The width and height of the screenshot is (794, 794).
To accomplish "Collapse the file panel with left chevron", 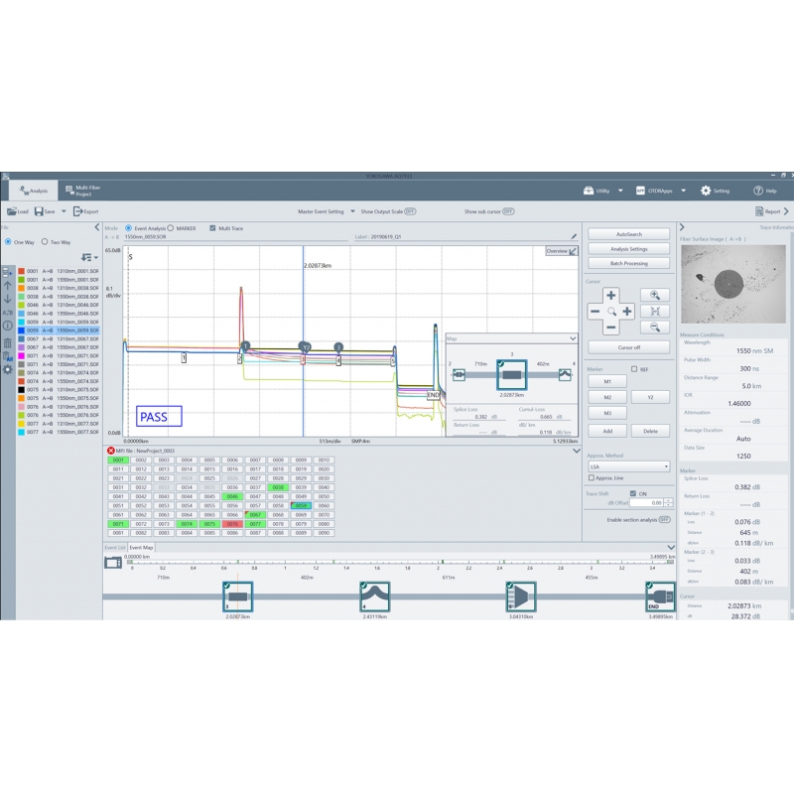I will coord(97,227).
